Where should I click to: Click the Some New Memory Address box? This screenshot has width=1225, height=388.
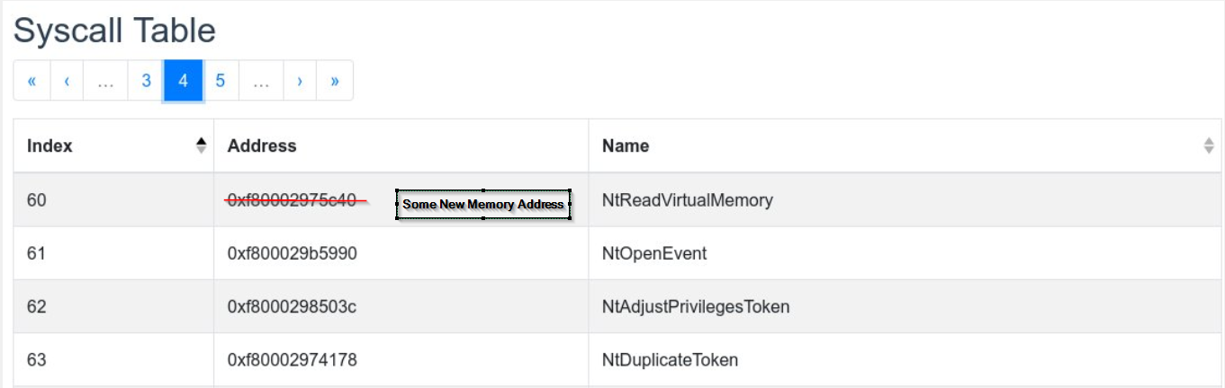483,204
